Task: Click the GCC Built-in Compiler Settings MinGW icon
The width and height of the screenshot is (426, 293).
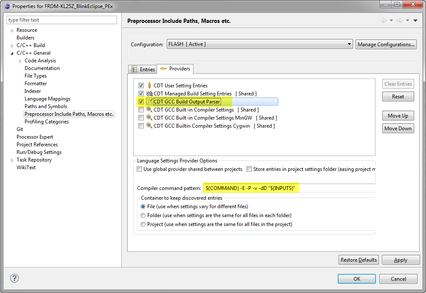Action: click(x=149, y=118)
